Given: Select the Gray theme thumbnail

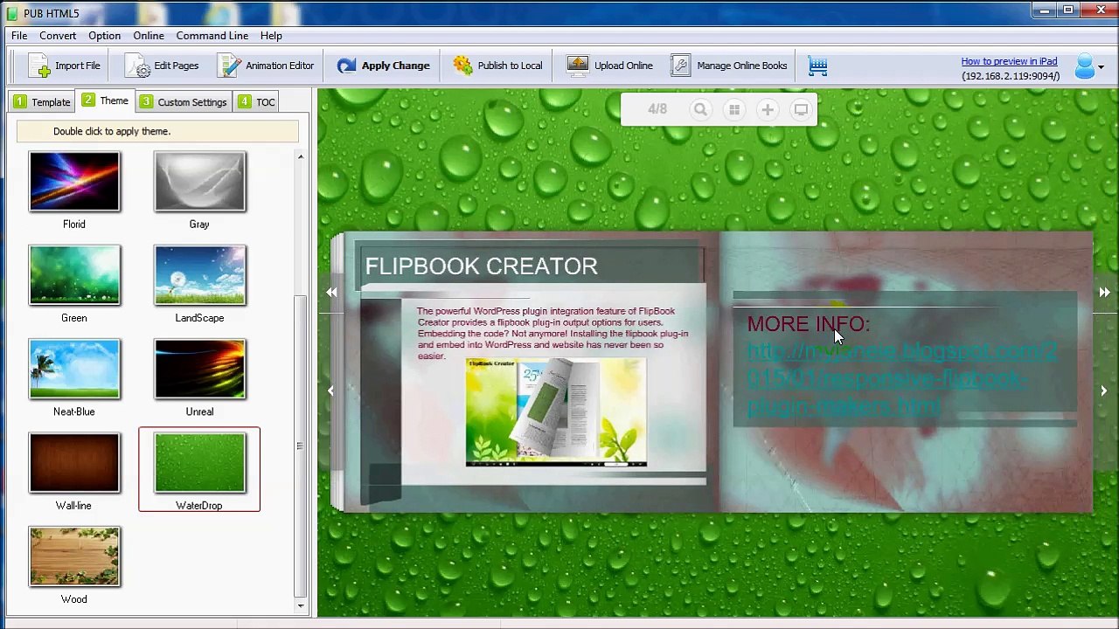Looking at the screenshot, I should coord(200,182).
